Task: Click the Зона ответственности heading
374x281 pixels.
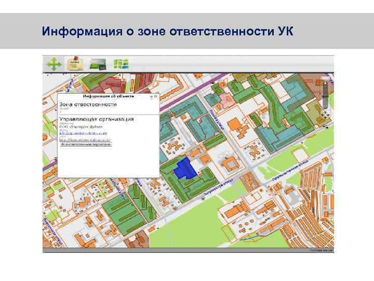Action: [88, 105]
